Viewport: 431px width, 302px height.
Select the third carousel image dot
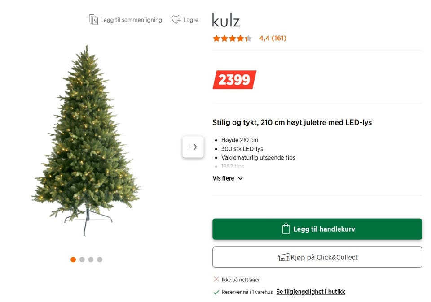point(91,259)
